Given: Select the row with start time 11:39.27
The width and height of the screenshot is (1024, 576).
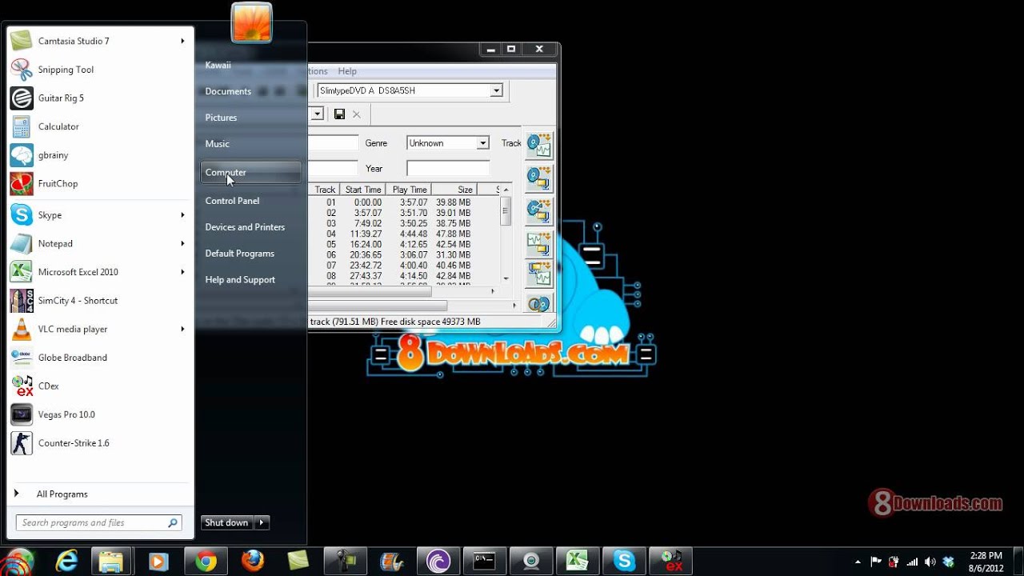Looking at the screenshot, I should 404,234.
